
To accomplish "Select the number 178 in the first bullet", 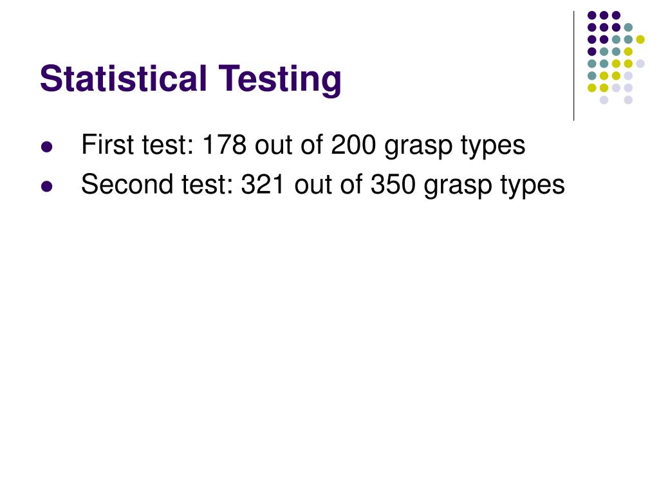I will [225, 145].
